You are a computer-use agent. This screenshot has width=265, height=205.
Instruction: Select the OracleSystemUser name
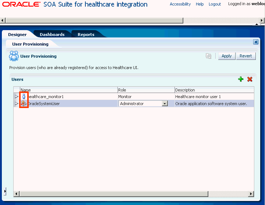[x=43, y=104]
